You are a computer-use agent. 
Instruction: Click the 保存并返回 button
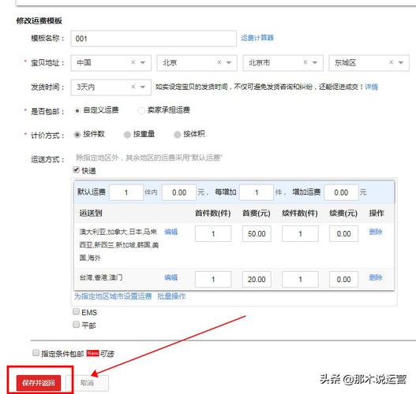coord(39,383)
